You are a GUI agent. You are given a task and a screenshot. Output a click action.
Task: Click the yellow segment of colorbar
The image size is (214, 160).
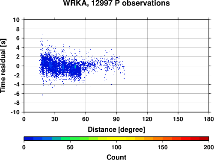click(x=116, y=139)
